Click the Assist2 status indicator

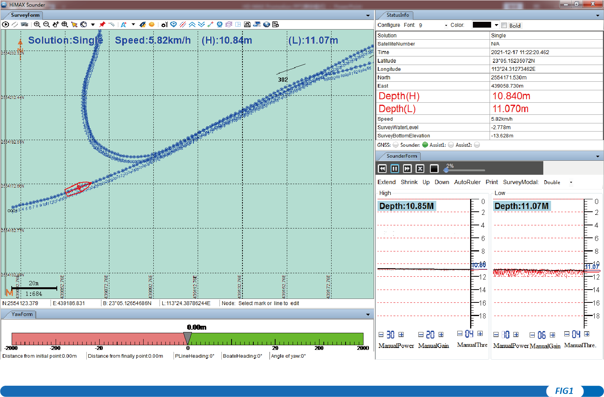(477, 145)
